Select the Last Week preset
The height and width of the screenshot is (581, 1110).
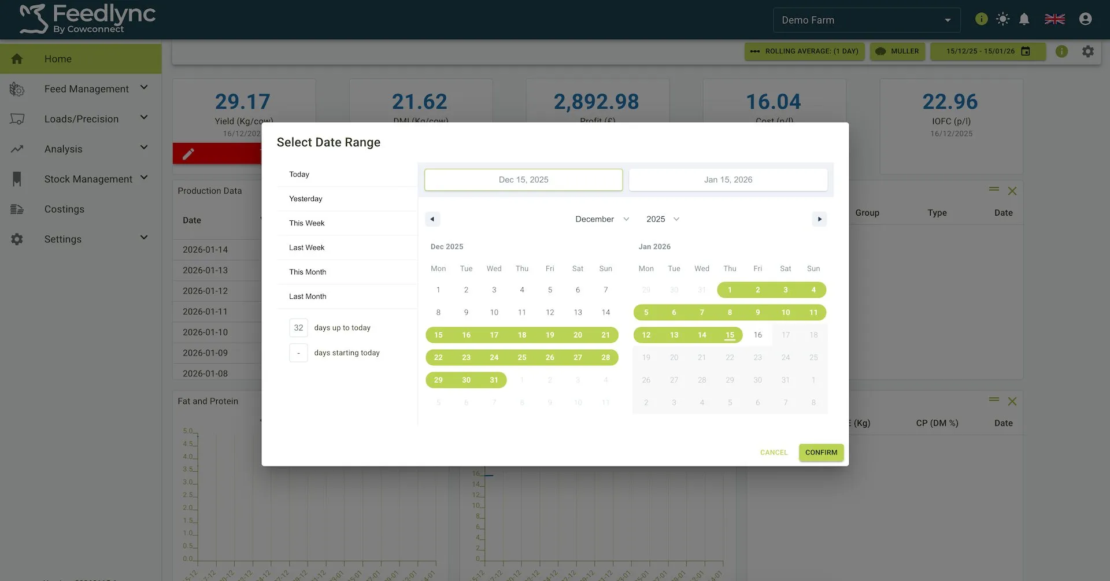click(x=347, y=247)
